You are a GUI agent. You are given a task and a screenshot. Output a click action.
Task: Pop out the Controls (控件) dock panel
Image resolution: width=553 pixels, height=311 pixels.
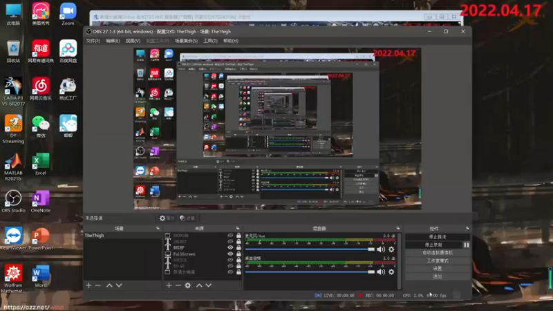[467, 229]
